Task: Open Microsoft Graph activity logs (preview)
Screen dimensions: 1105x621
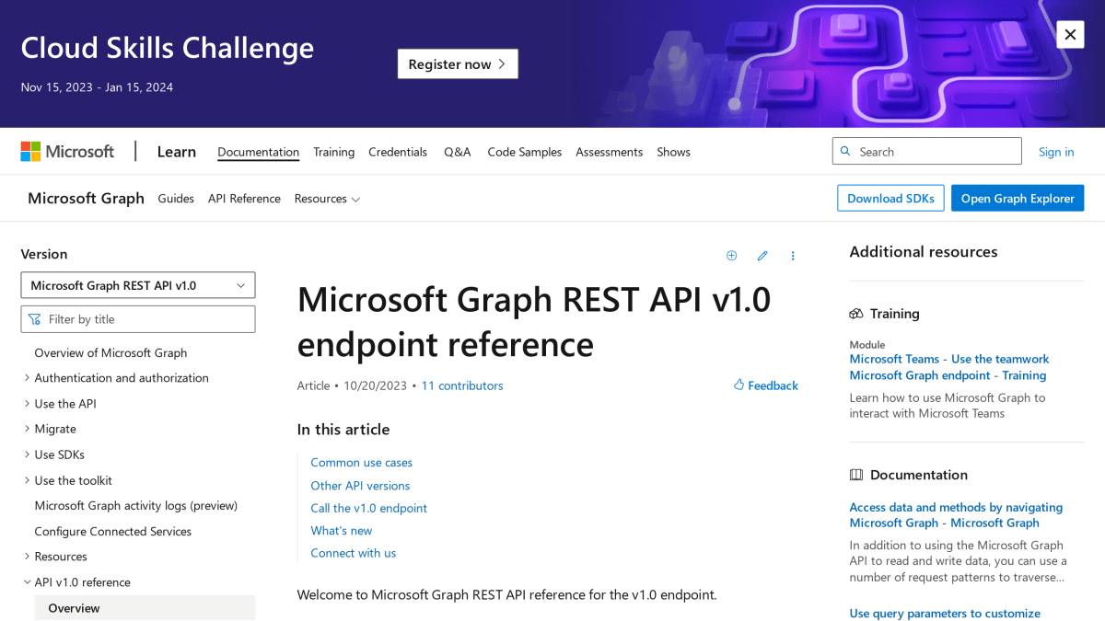Action: 135,505
